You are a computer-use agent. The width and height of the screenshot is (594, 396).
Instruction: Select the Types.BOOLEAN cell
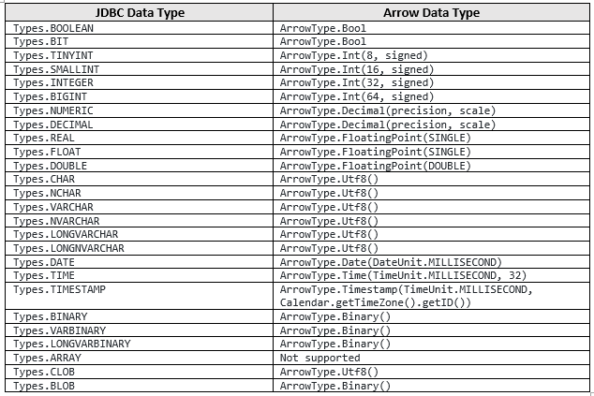click(53, 28)
